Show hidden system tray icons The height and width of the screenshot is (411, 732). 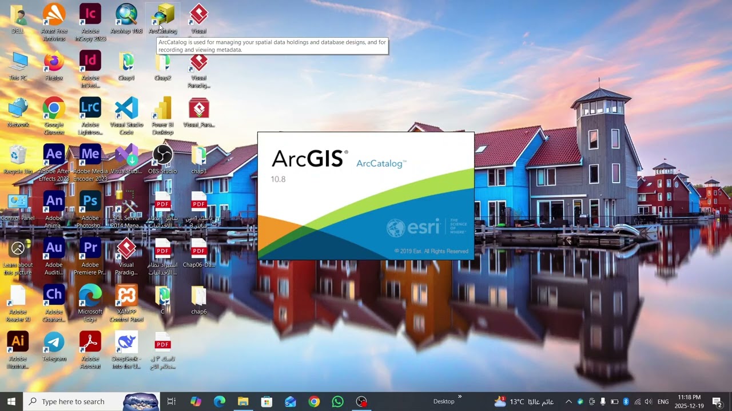568,401
